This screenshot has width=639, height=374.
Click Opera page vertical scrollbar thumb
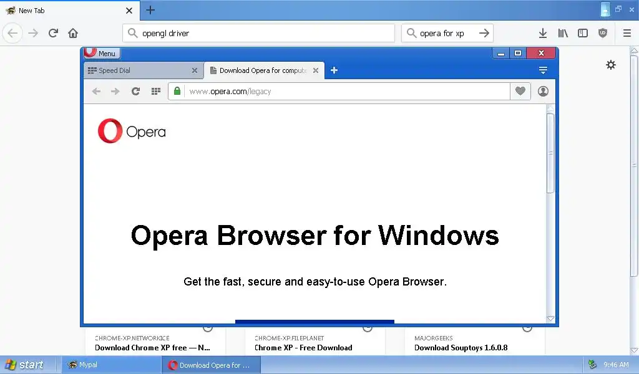(x=550, y=153)
